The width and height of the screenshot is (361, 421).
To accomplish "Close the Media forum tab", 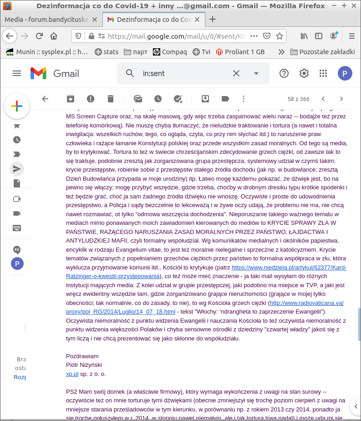I will tap(95, 19).
